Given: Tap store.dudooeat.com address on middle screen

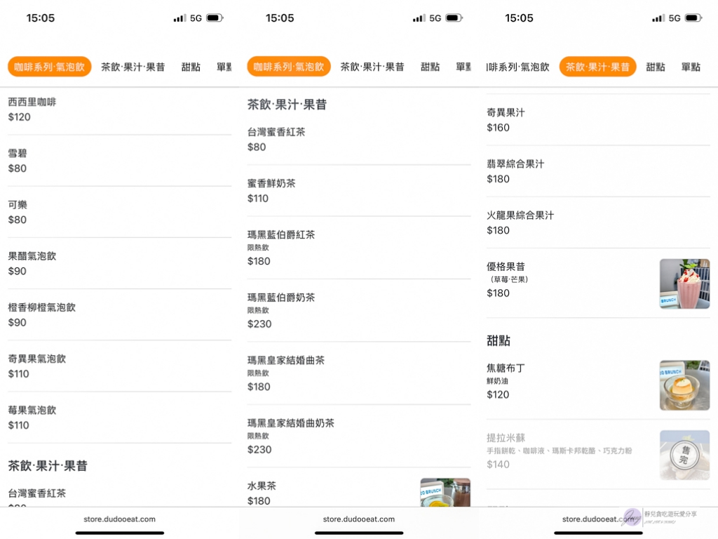Looking at the screenshot, I should click(359, 519).
